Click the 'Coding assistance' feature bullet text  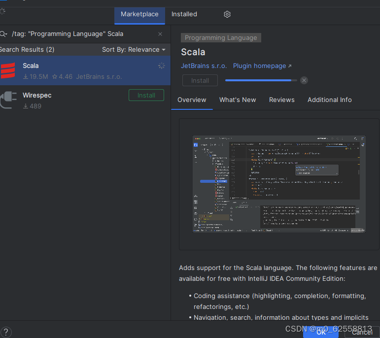point(280,301)
